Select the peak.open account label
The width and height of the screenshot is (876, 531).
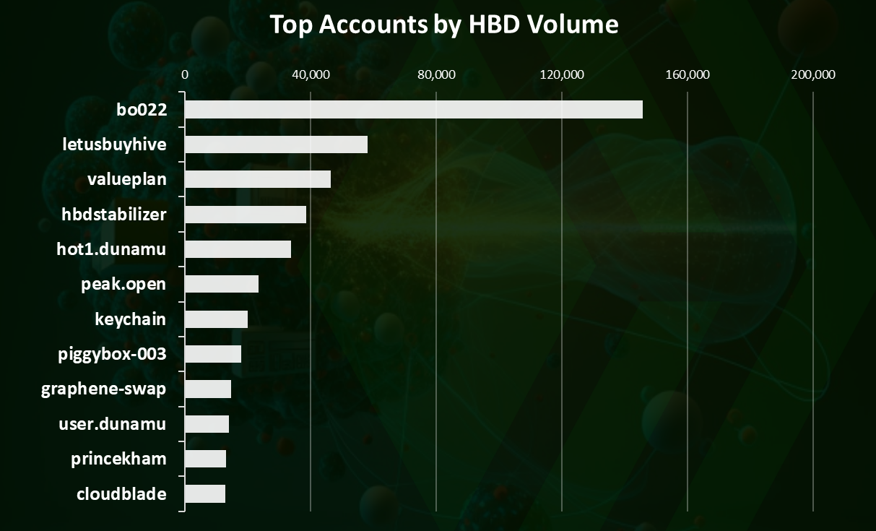point(123,285)
